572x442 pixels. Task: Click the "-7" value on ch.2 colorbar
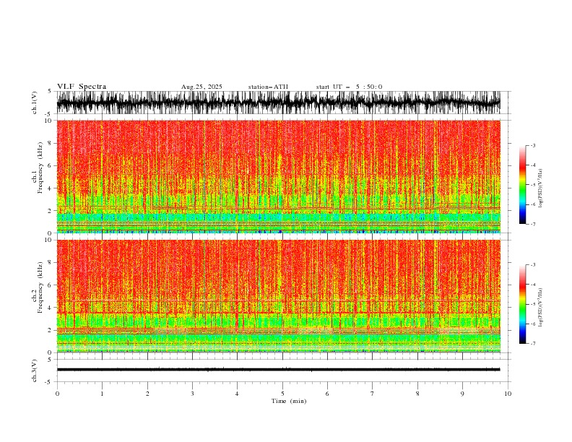click(532, 343)
